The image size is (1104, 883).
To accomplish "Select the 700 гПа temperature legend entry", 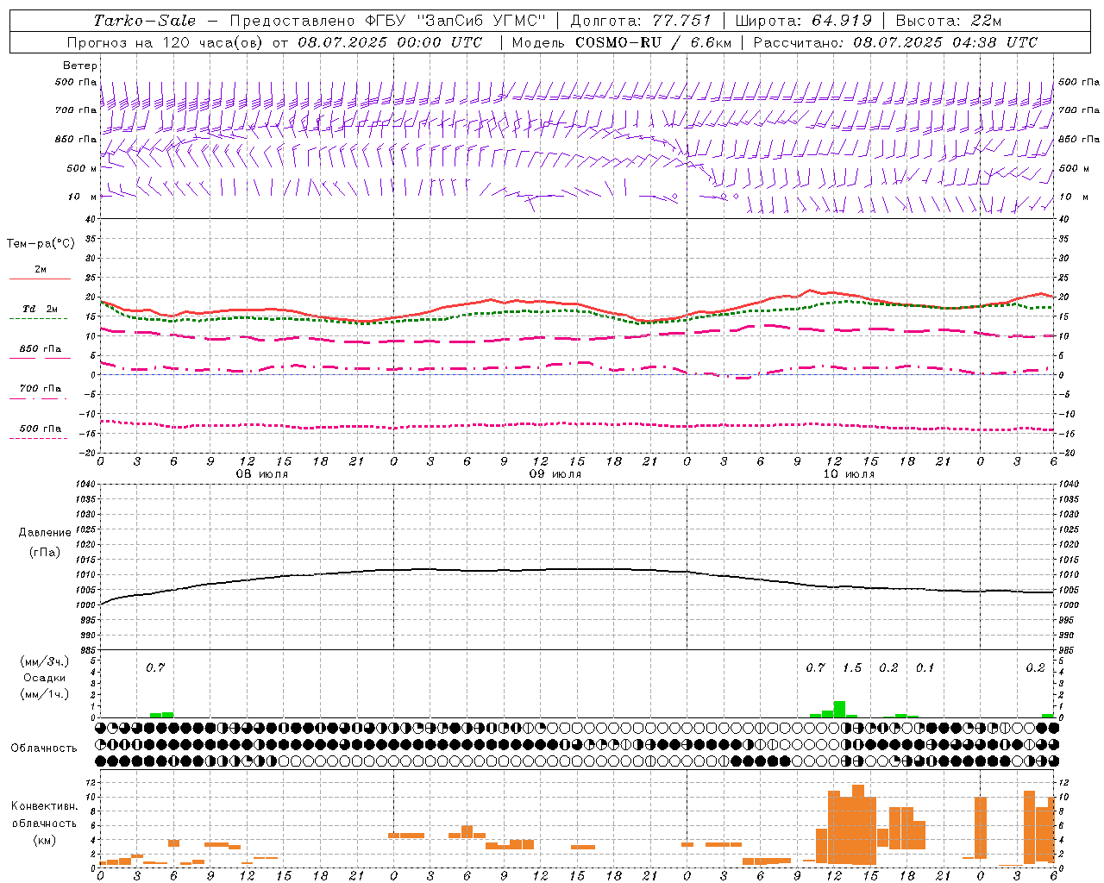I will pyautogui.click(x=40, y=389).
